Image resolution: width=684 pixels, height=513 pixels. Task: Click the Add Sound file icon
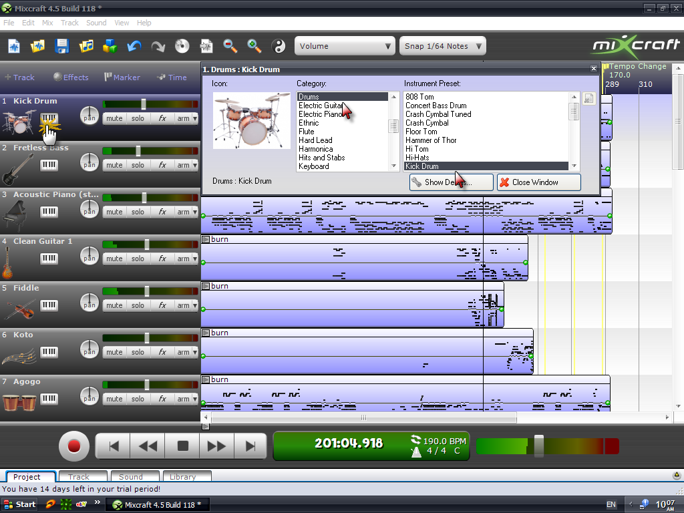pos(86,46)
